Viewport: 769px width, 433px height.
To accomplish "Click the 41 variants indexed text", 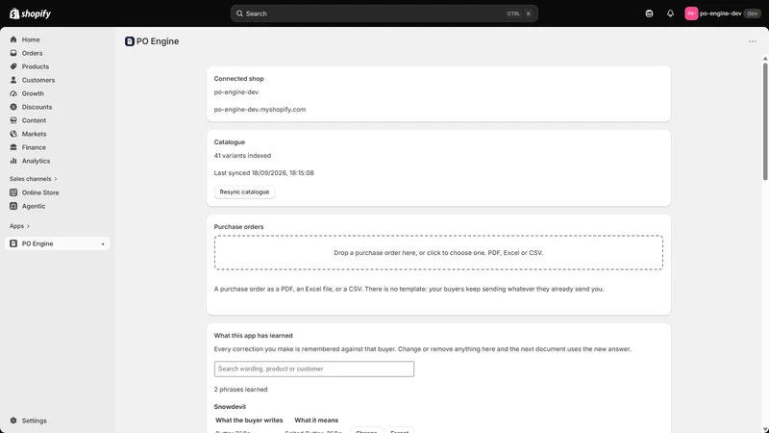I will pyautogui.click(x=242, y=156).
